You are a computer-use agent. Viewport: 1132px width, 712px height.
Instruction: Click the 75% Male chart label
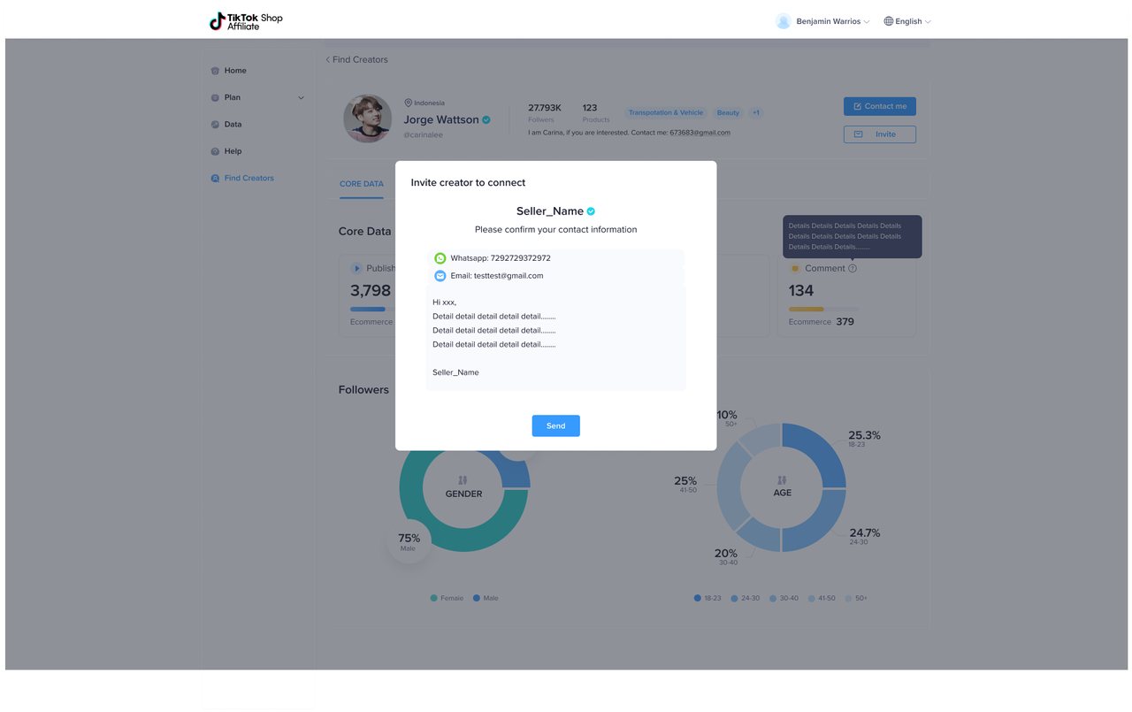(x=409, y=541)
